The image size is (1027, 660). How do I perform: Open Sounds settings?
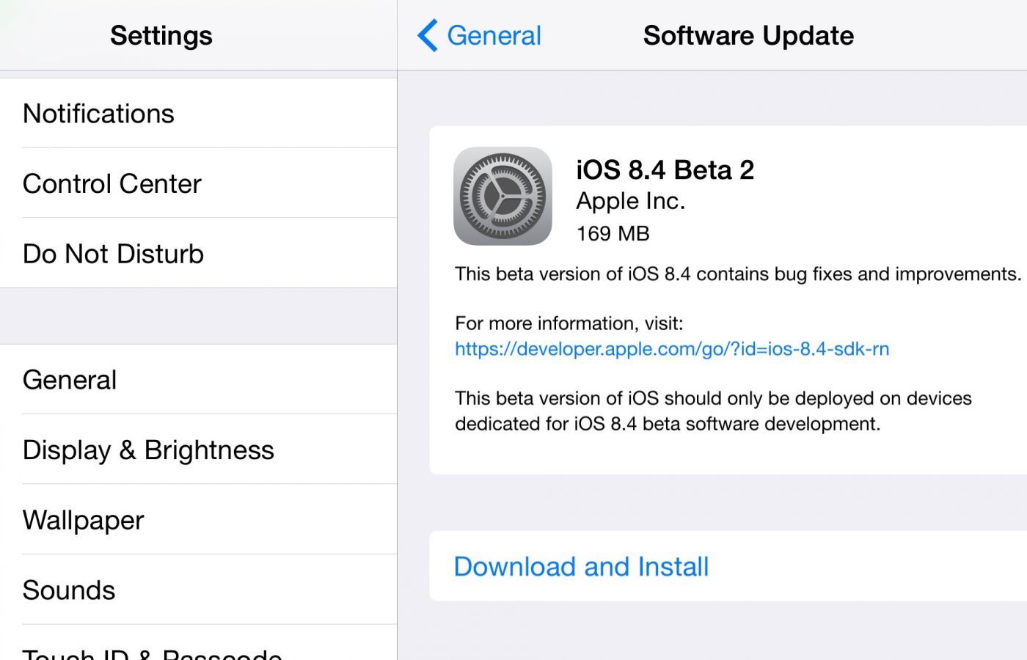pos(69,590)
